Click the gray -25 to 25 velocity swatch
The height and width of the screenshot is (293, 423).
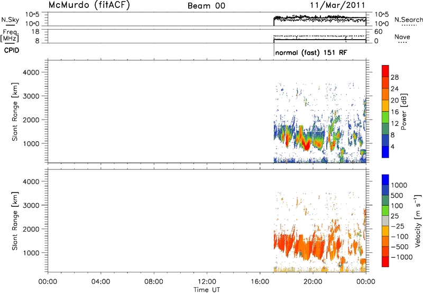pyautogui.click(x=385, y=221)
